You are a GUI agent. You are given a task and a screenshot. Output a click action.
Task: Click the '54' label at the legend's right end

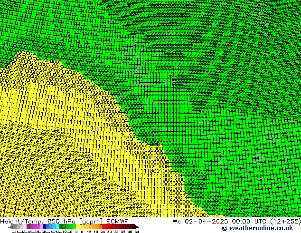point(136,232)
